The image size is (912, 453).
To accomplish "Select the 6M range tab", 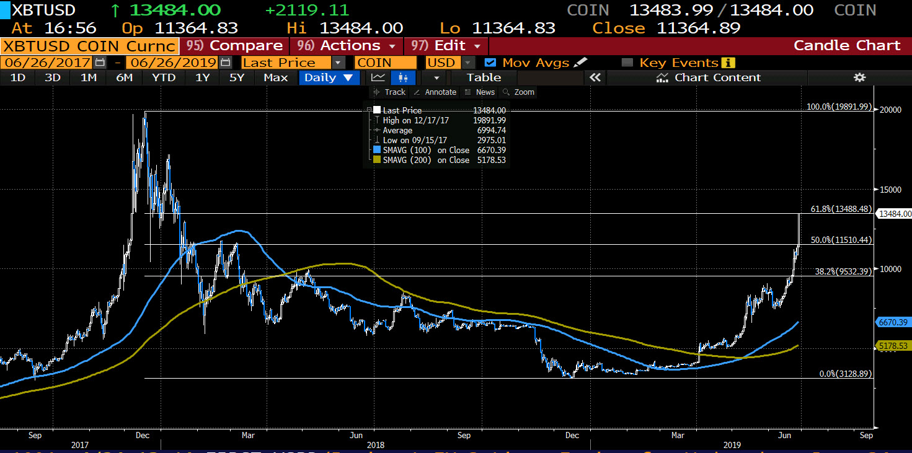I will point(124,77).
